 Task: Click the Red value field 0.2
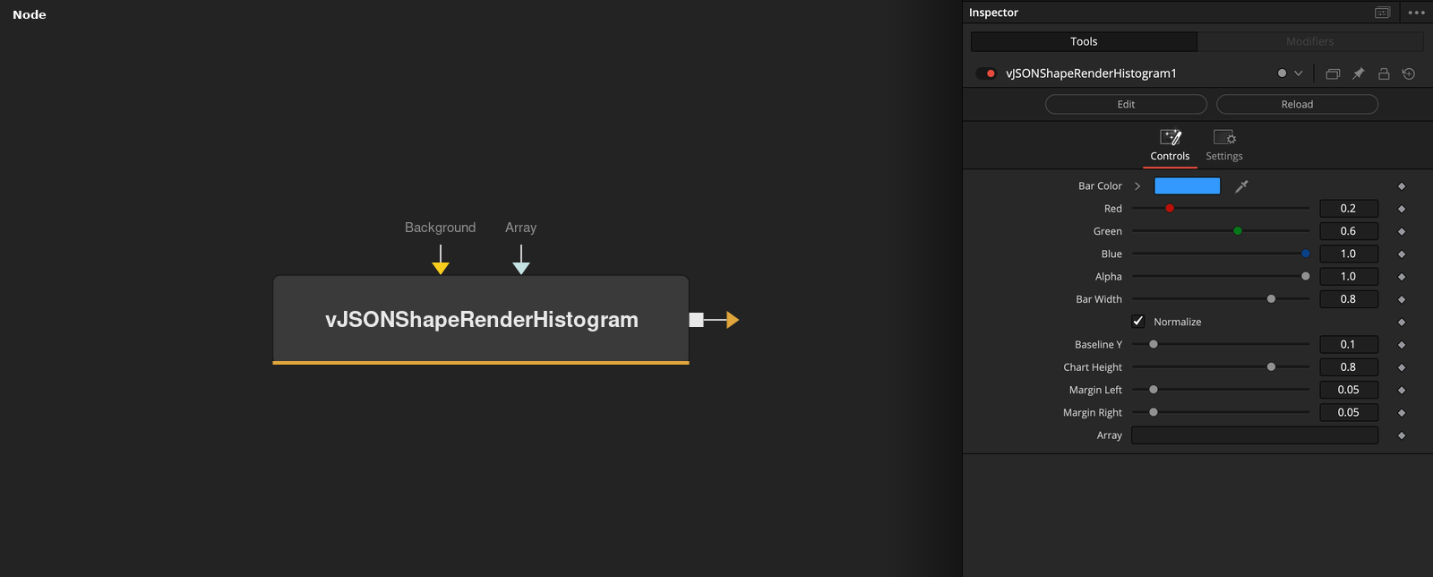[x=1349, y=208]
